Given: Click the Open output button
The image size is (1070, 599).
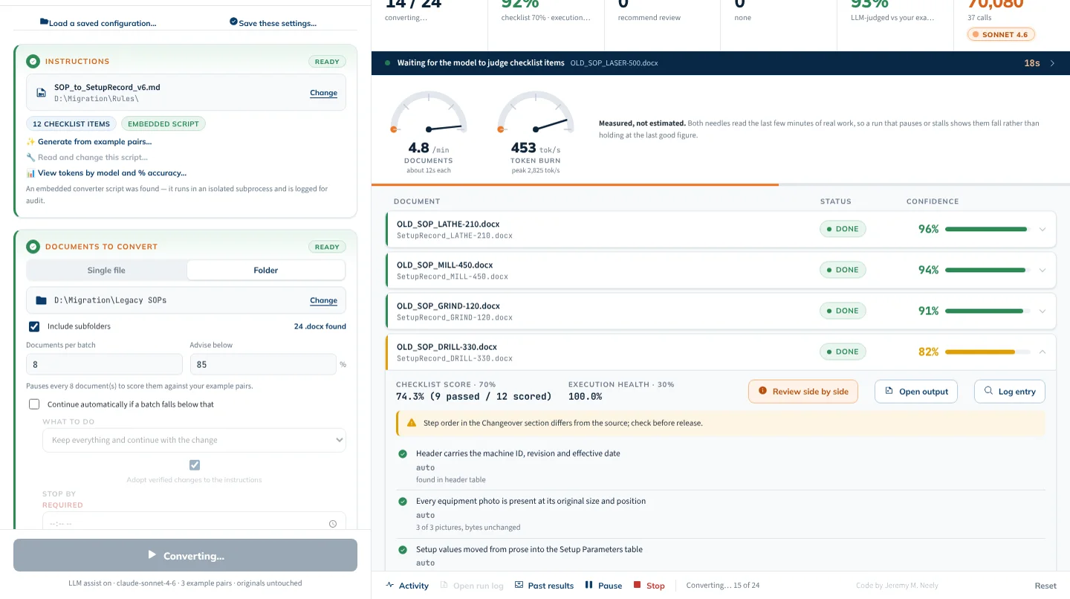Looking at the screenshot, I should (x=916, y=392).
